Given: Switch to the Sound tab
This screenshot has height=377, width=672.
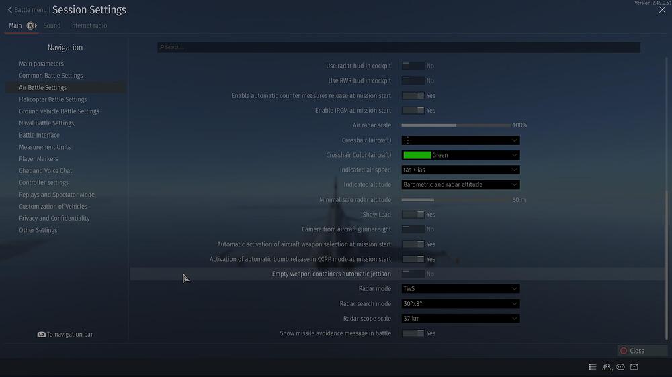Looking at the screenshot, I should pos(52,25).
